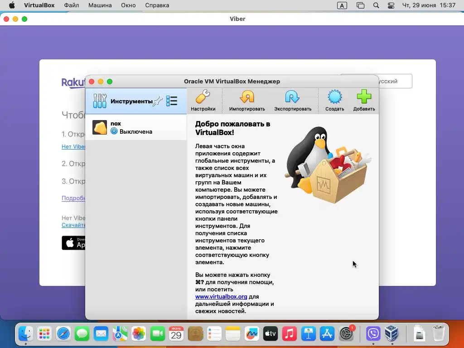This screenshot has height=348, width=464.
Task: Open Music from the Dock
Action: click(x=290, y=334)
